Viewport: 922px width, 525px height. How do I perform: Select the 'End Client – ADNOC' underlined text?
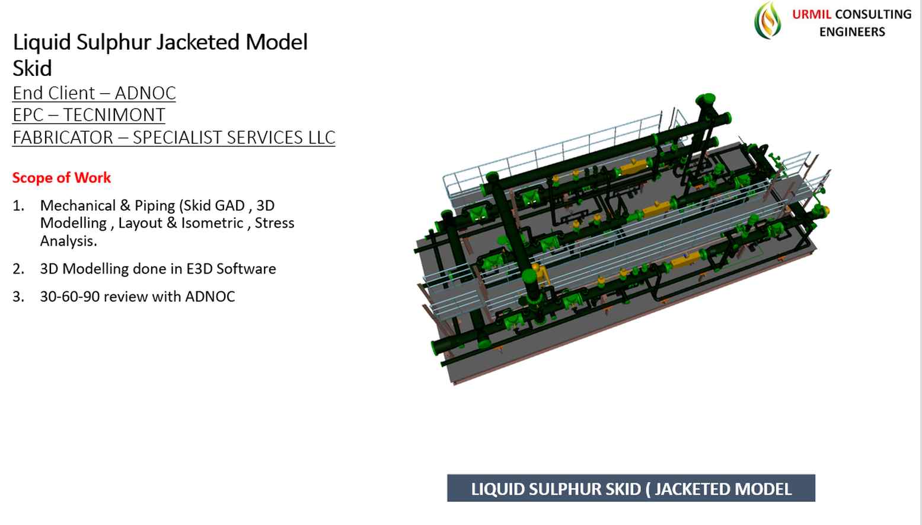coord(94,93)
